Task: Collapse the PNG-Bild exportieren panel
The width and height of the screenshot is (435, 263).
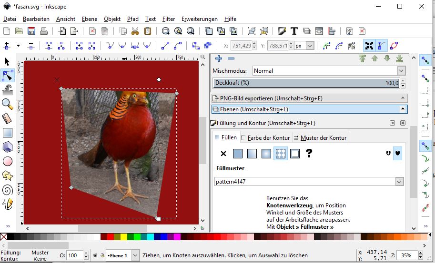Action: pyautogui.click(x=403, y=98)
